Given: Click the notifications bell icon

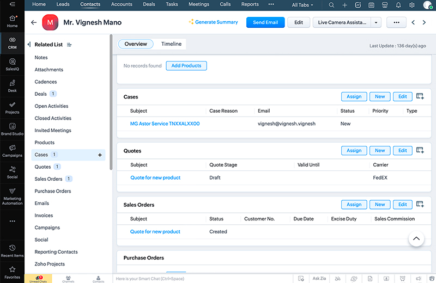Looking at the screenshot, I should point(398,5).
